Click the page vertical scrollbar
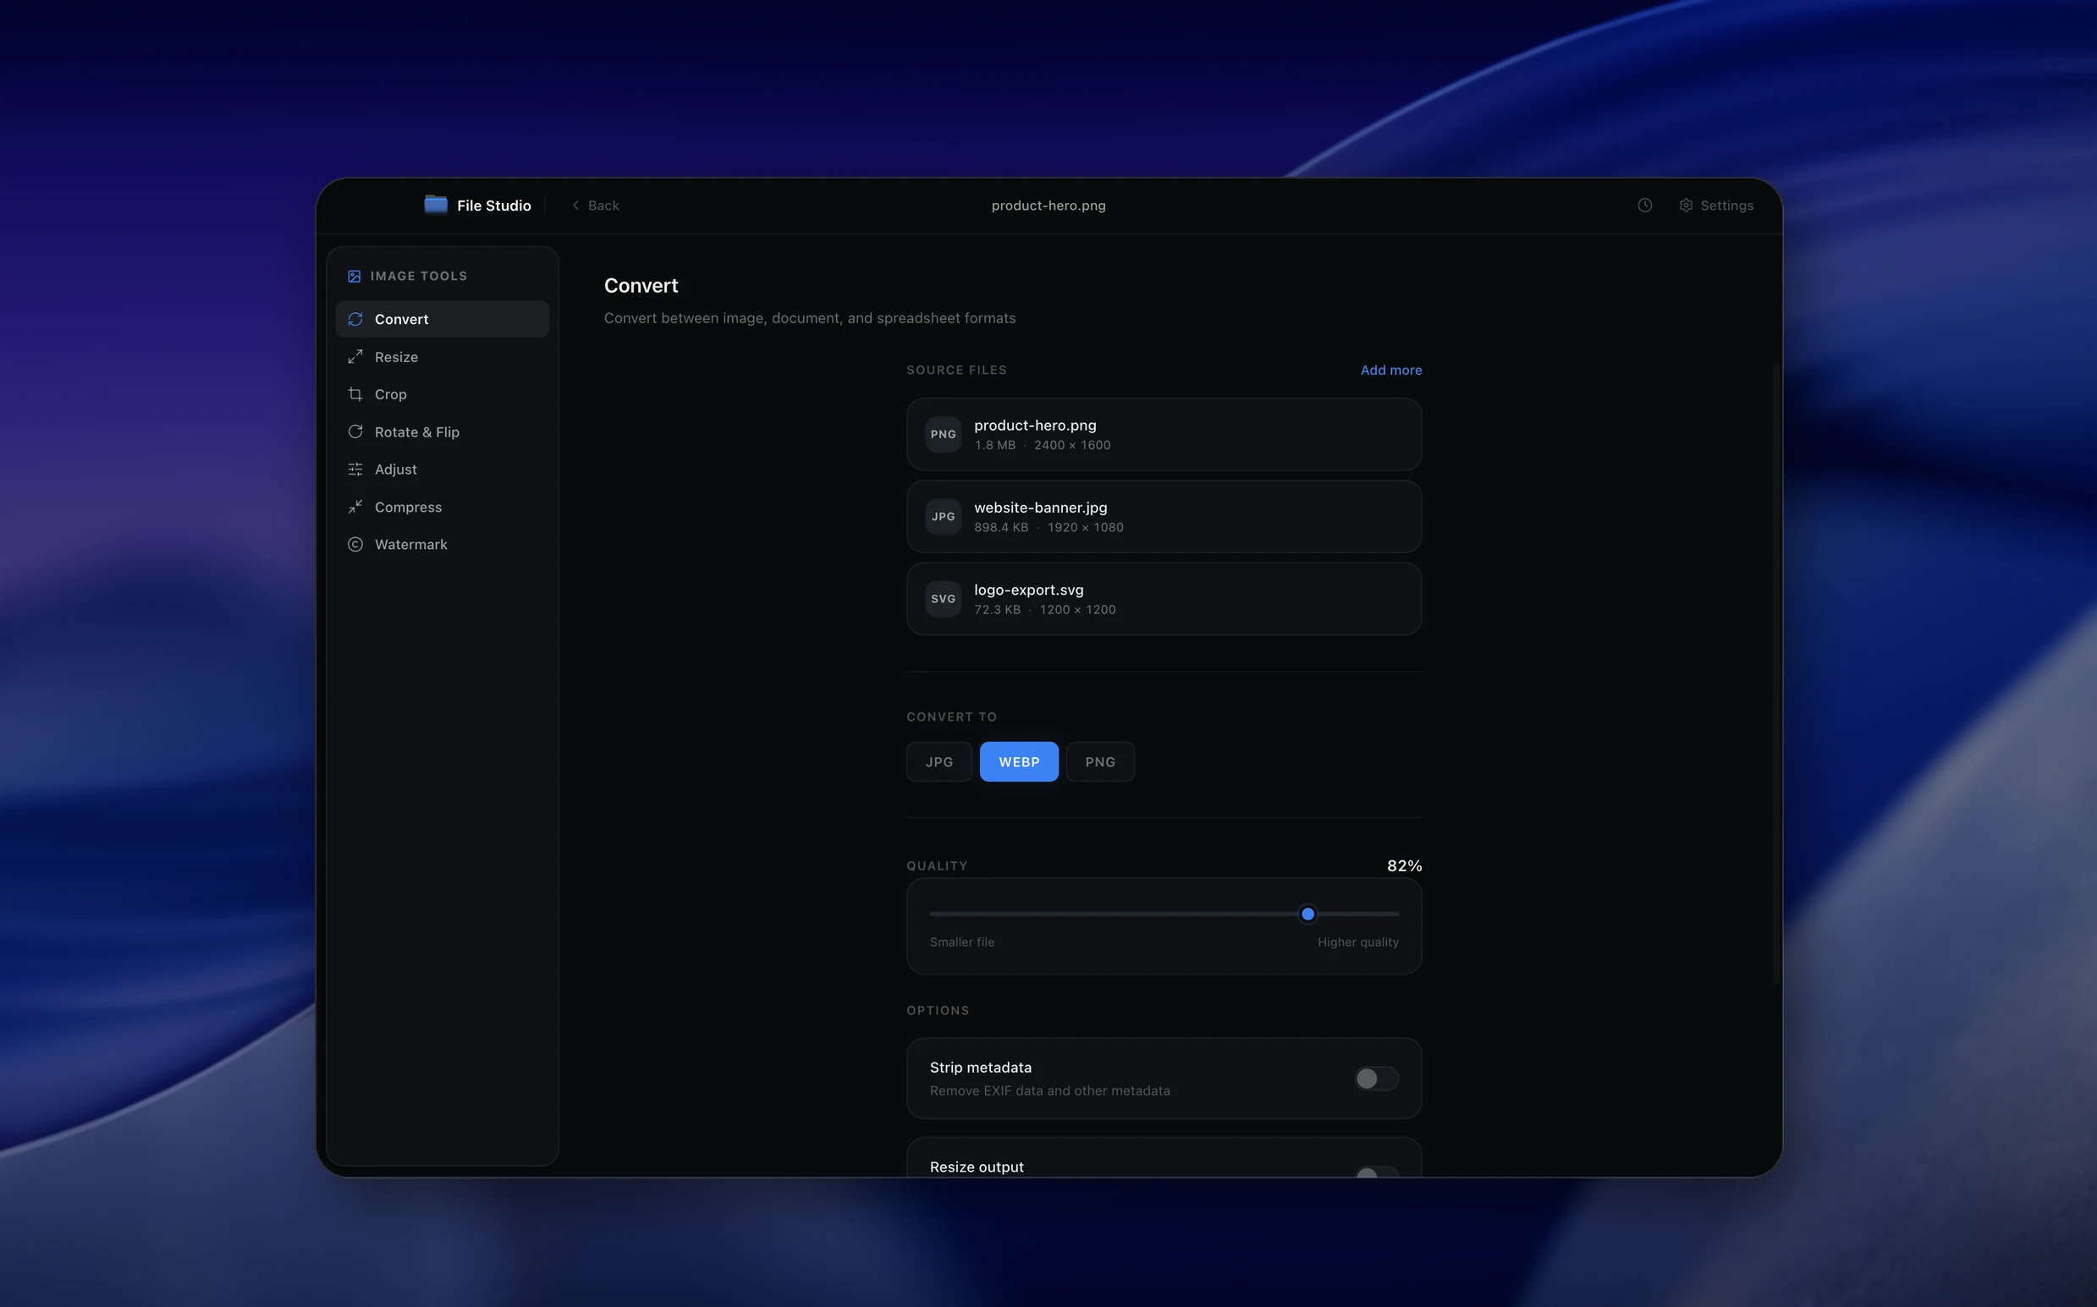This screenshot has height=1307, width=2097. click(x=1775, y=673)
